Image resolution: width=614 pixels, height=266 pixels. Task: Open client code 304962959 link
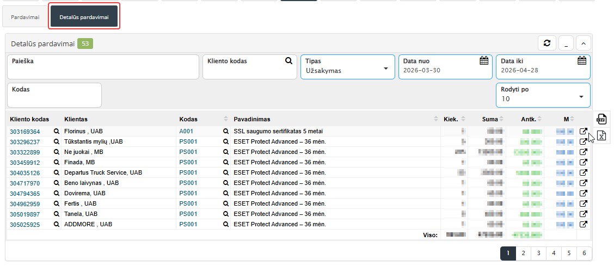[x=25, y=203]
